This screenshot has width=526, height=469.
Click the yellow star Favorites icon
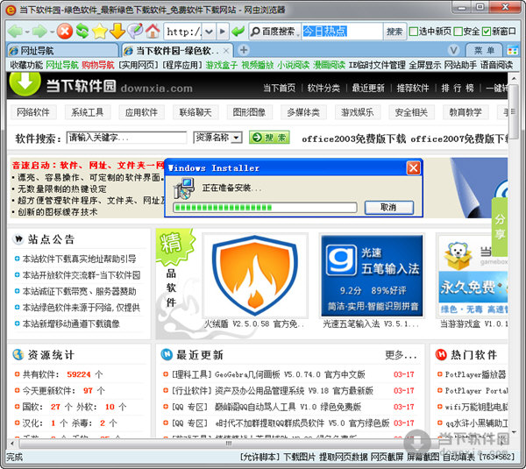[100, 32]
